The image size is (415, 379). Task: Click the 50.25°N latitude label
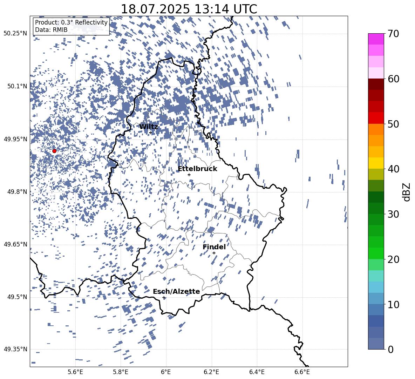[x=15, y=34]
